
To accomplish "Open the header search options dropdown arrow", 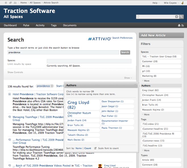I will pos(177,17).
